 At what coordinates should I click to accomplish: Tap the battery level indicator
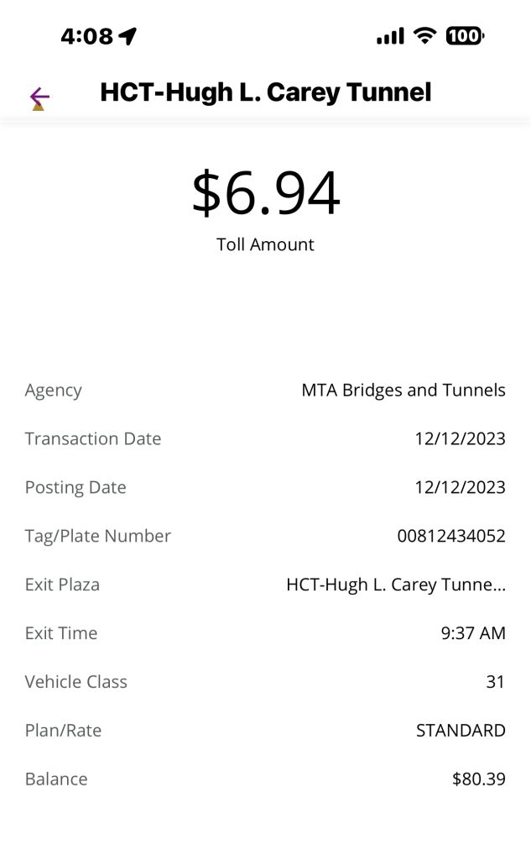click(465, 36)
